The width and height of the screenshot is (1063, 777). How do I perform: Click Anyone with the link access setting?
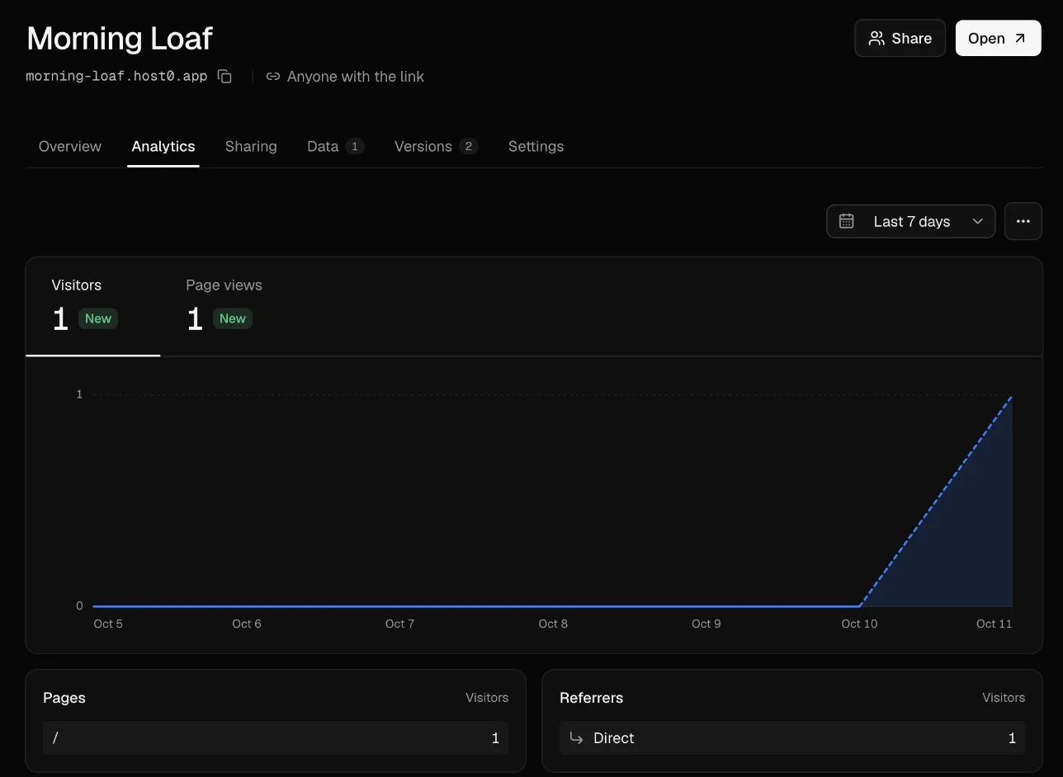point(345,77)
